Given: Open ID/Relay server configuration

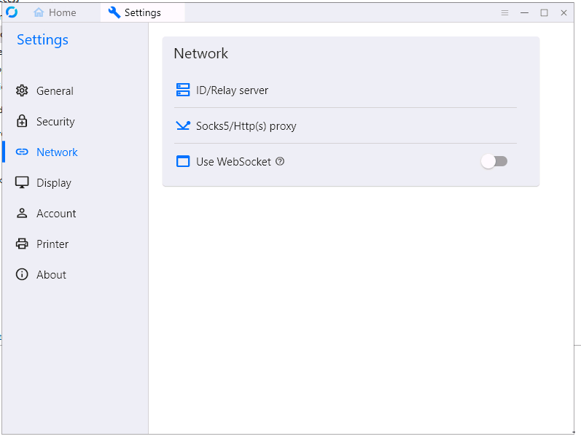Looking at the screenshot, I should (x=232, y=90).
